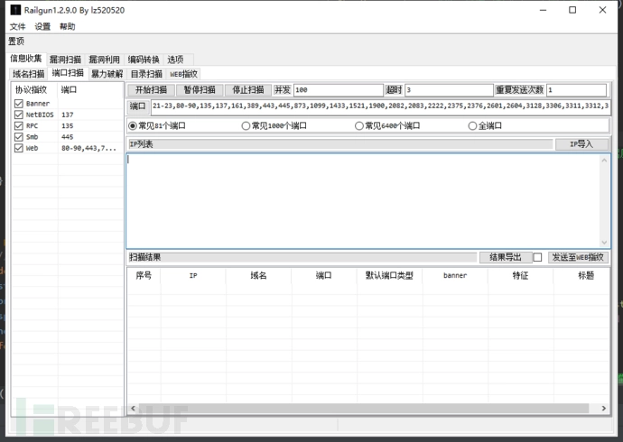Click the 并发 concurrency input field
Viewport: 623px width, 442px height.
point(338,90)
